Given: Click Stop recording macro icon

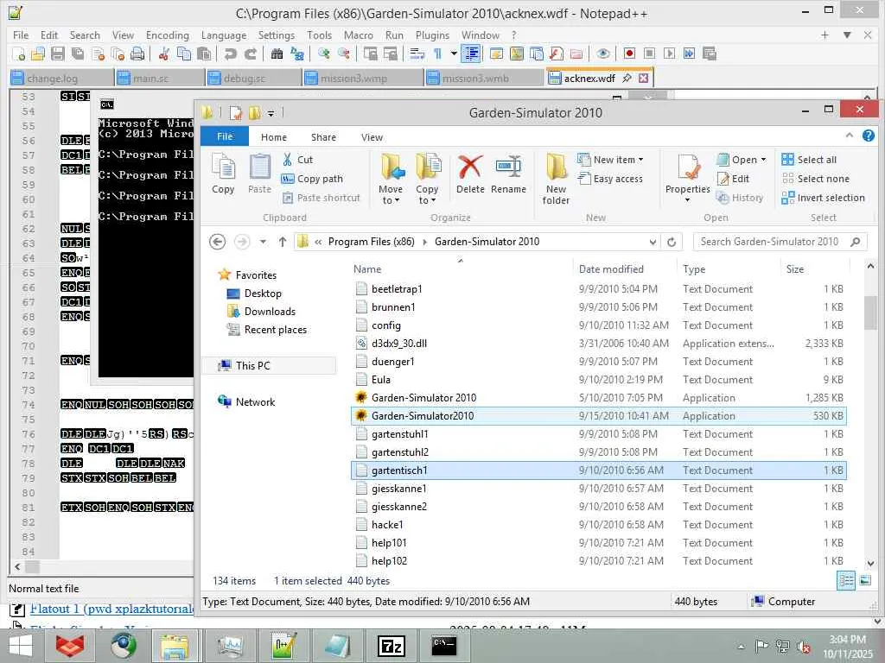Looking at the screenshot, I should (649, 54).
